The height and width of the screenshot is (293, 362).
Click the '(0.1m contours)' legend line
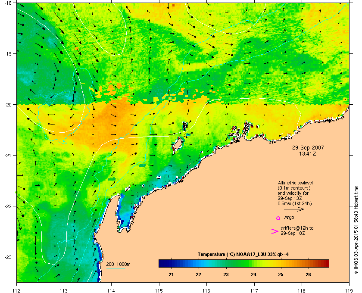click(x=294, y=188)
